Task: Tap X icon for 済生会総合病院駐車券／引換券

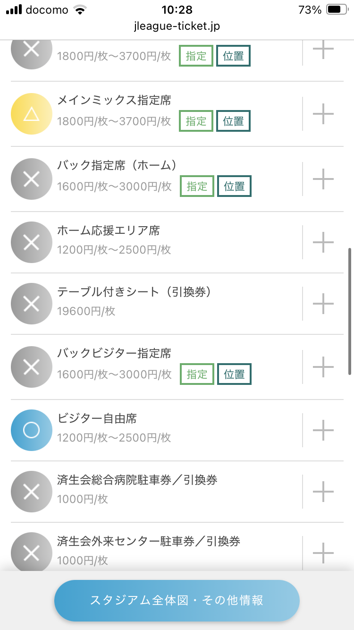Action: coord(31,492)
